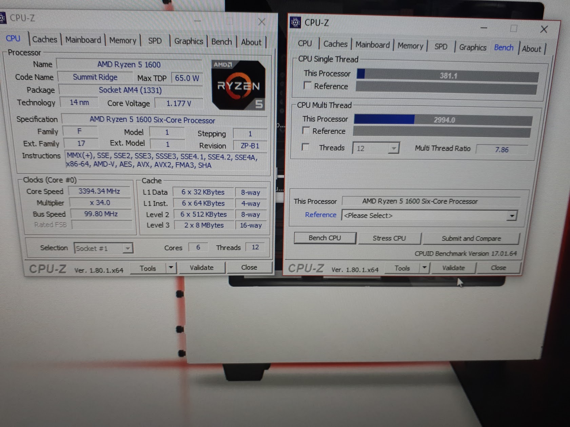570x427 pixels.
Task: Click the Max TDP value 65.0 W
Action: 187,78
